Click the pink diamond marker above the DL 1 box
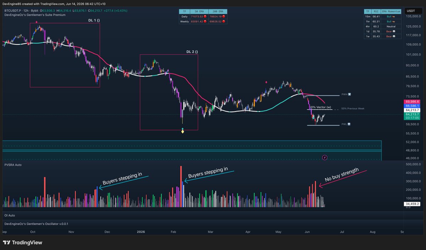The width and height of the screenshot is (426, 250). 37,22
